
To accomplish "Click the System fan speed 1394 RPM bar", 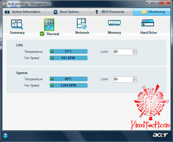I will pyautogui.click(x=68, y=85).
